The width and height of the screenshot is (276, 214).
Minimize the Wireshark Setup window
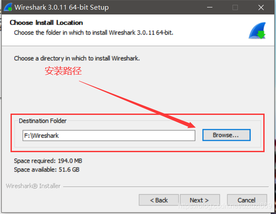coord(210,7)
